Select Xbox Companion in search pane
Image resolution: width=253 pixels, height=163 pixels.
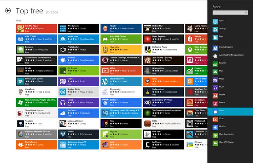(x=230, y=135)
